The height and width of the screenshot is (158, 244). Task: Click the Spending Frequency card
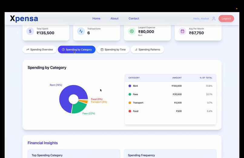tap(170, 154)
